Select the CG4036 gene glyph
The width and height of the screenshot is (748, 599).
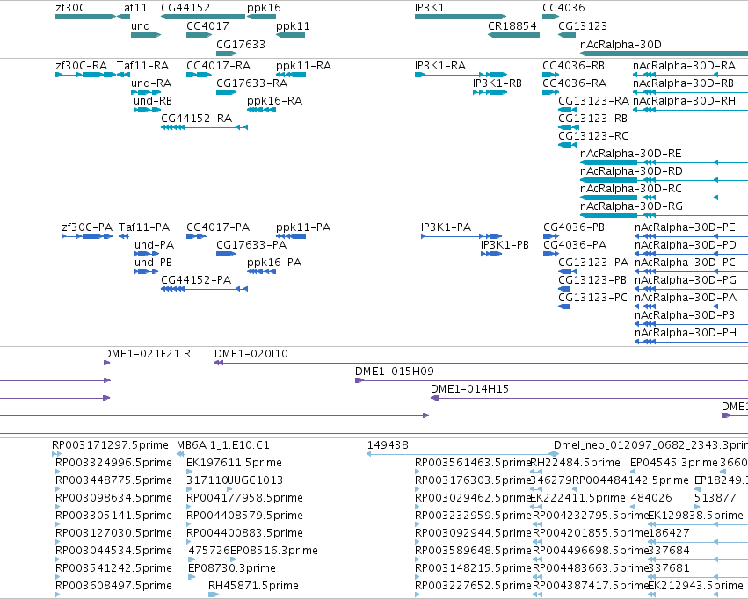point(550,17)
